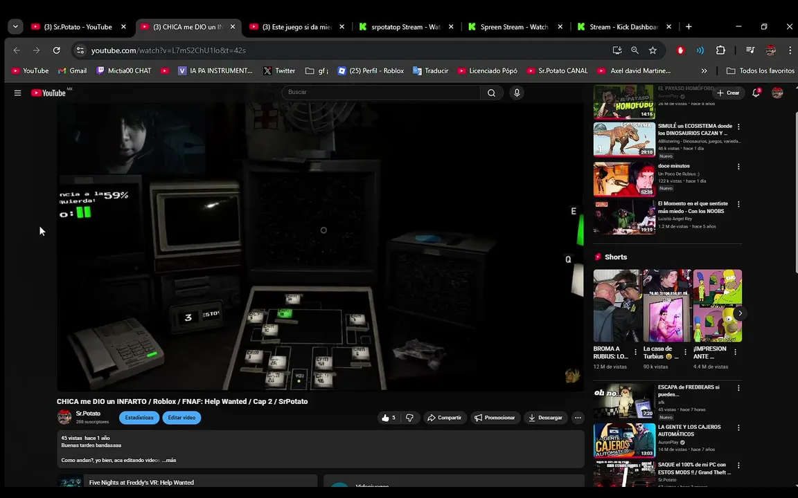Open IA PA INSTRUMENT... bookmark

click(215, 71)
